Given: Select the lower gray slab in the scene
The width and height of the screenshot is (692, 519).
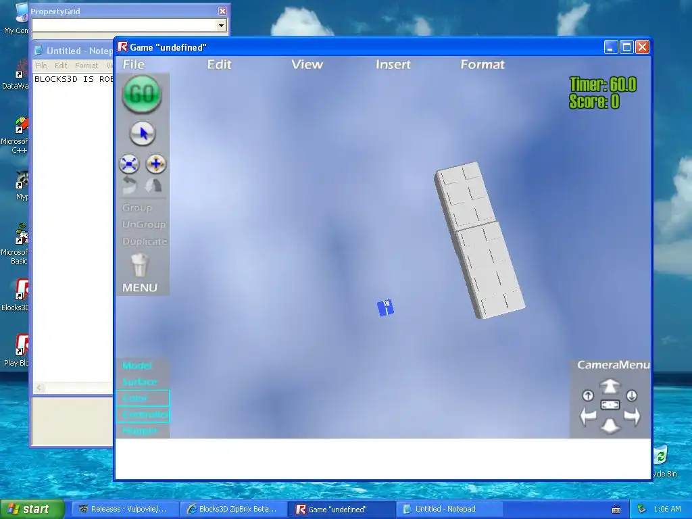Looking at the screenshot, I should pyautogui.click(x=491, y=272).
